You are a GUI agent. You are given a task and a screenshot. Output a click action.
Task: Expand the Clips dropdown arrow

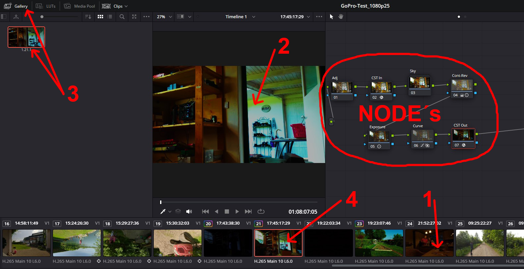click(126, 6)
